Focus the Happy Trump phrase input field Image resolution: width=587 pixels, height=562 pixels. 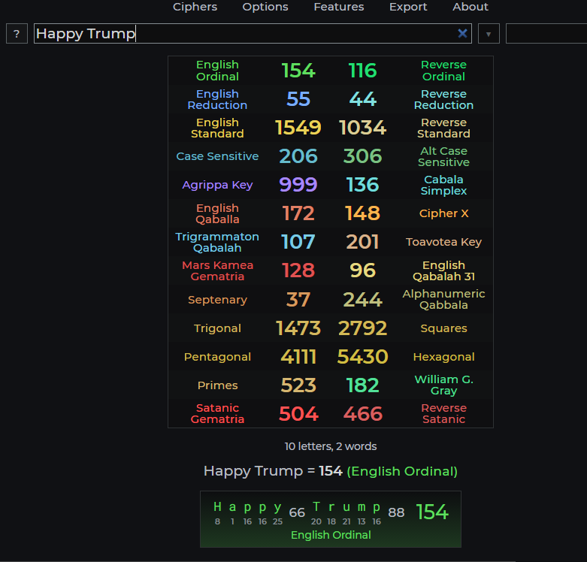coord(253,34)
